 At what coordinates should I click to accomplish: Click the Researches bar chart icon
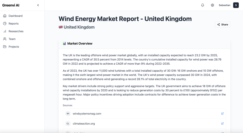[x=5, y=31]
